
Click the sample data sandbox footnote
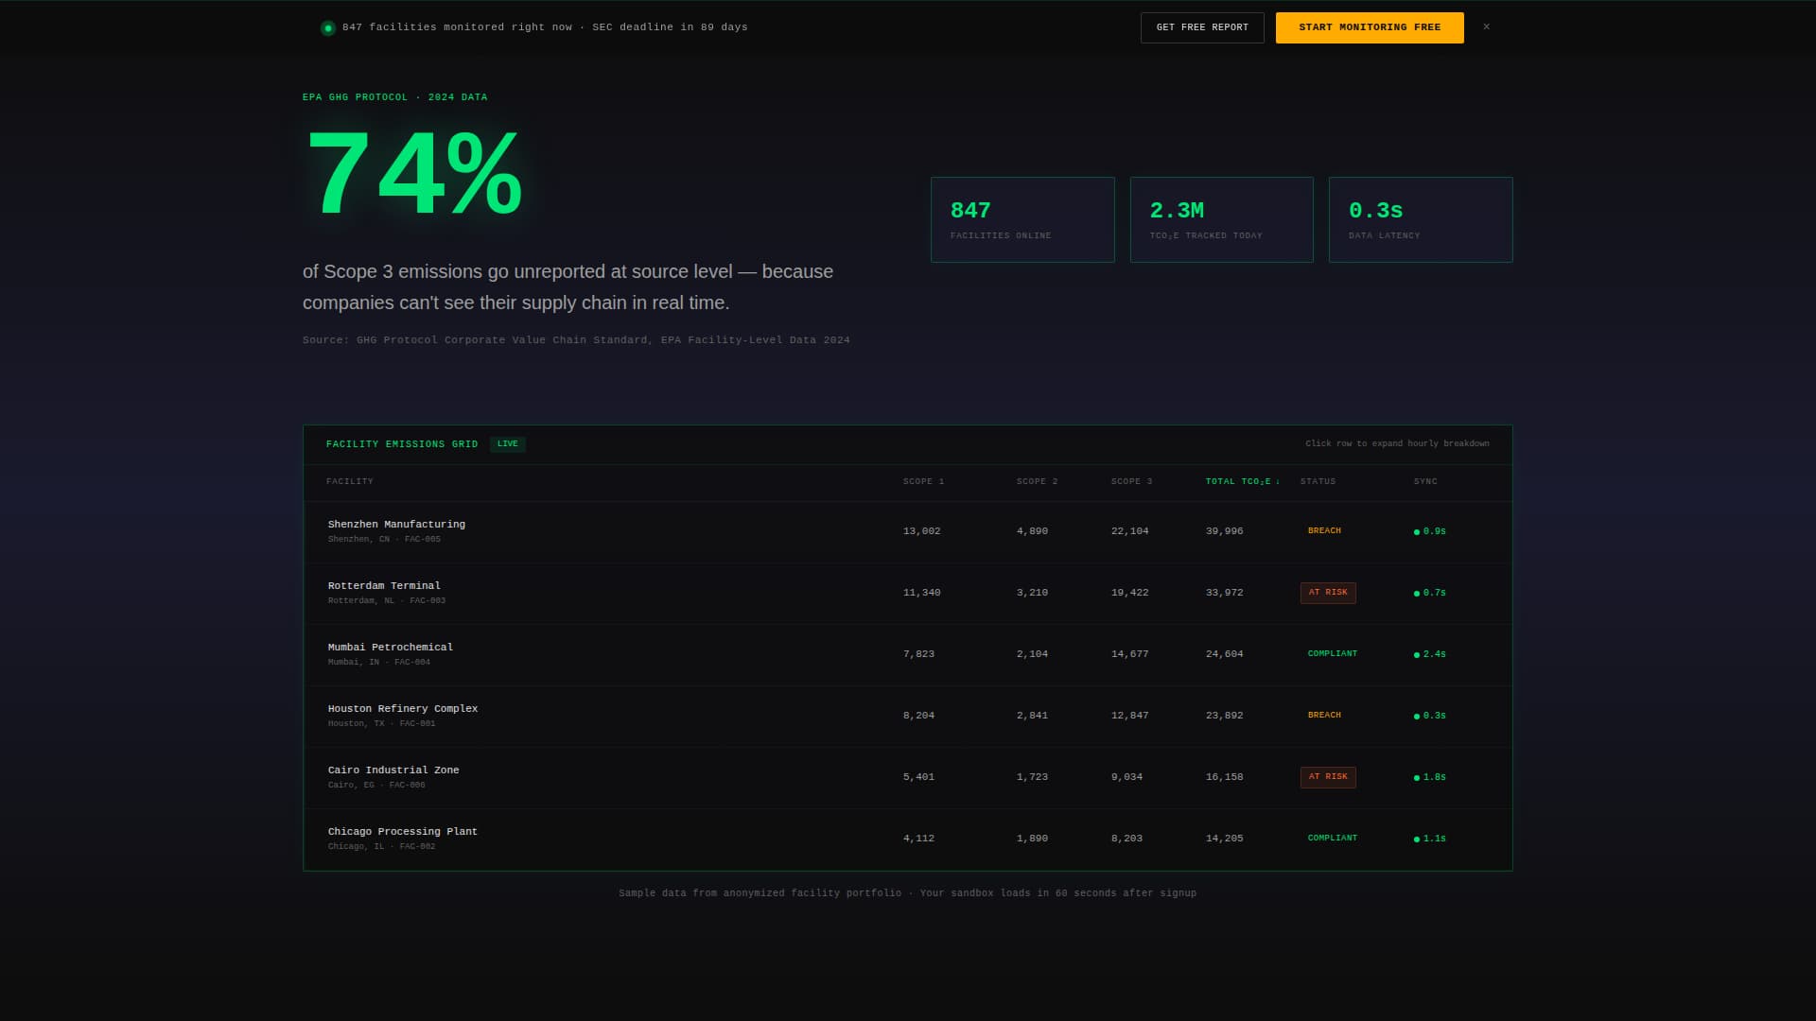click(907, 893)
